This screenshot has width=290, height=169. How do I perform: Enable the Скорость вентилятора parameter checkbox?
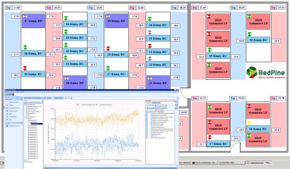151,126
